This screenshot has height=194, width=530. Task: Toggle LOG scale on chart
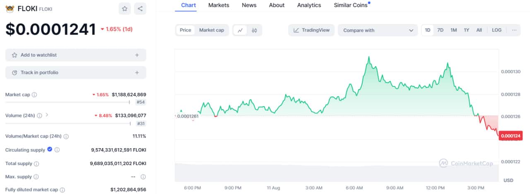(496, 30)
